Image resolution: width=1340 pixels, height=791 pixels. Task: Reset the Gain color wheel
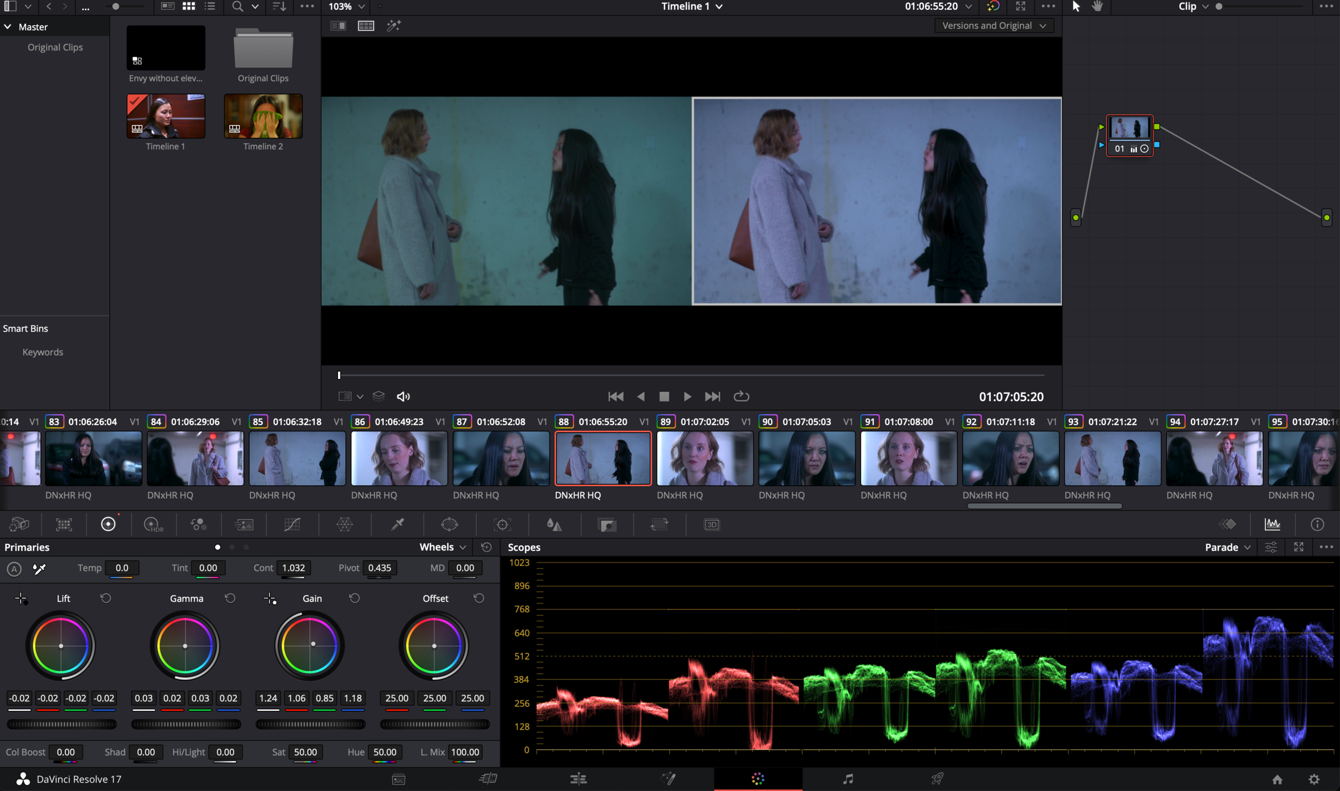354,598
